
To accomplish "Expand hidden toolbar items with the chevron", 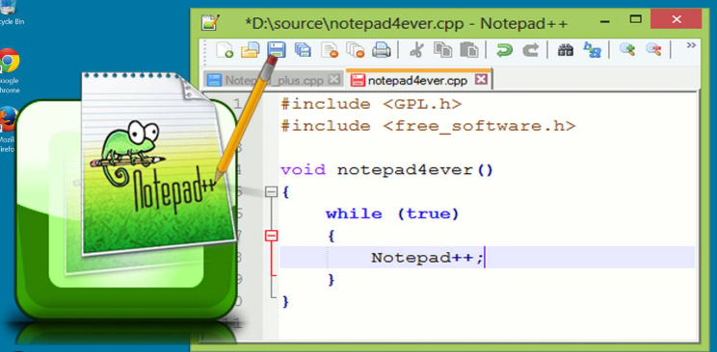I will pyautogui.click(x=691, y=45).
